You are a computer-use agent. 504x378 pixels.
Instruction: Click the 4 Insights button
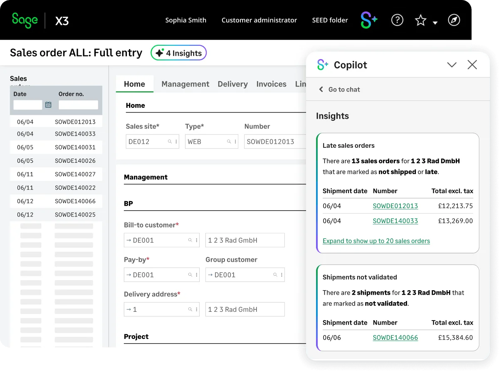point(178,53)
